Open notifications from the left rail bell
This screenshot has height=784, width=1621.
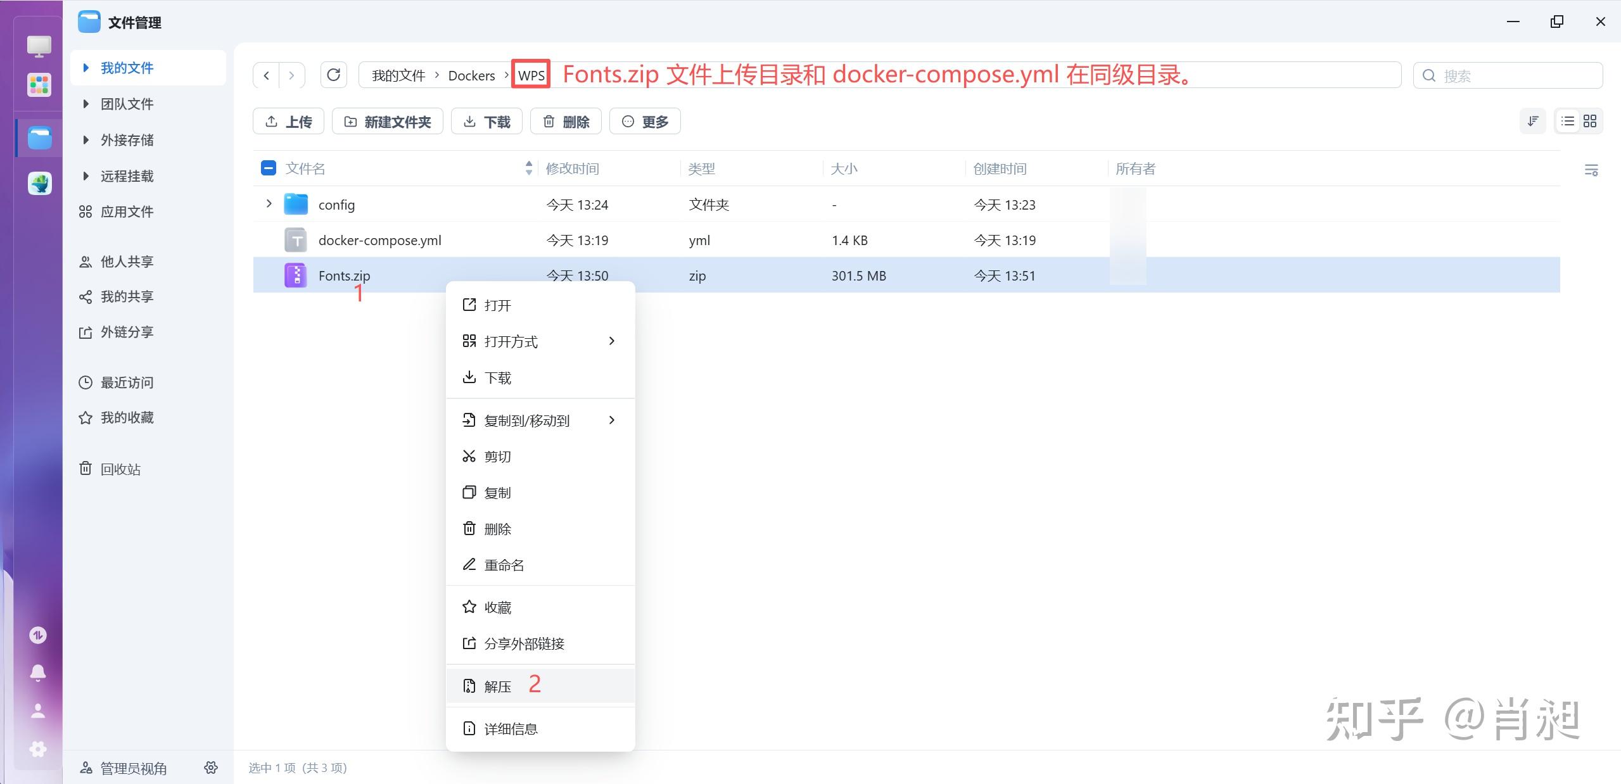pyautogui.click(x=37, y=673)
